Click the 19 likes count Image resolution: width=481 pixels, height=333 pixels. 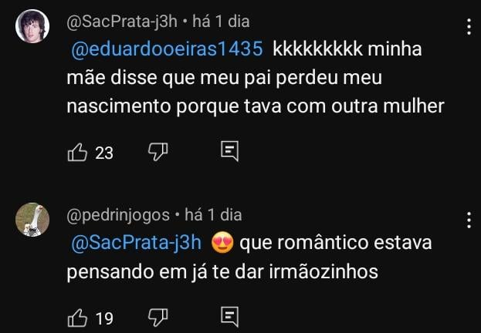point(104,317)
